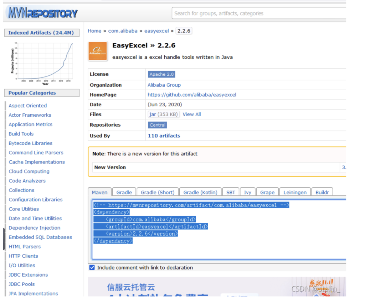Open Alibaba Group organization link

click(164, 85)
